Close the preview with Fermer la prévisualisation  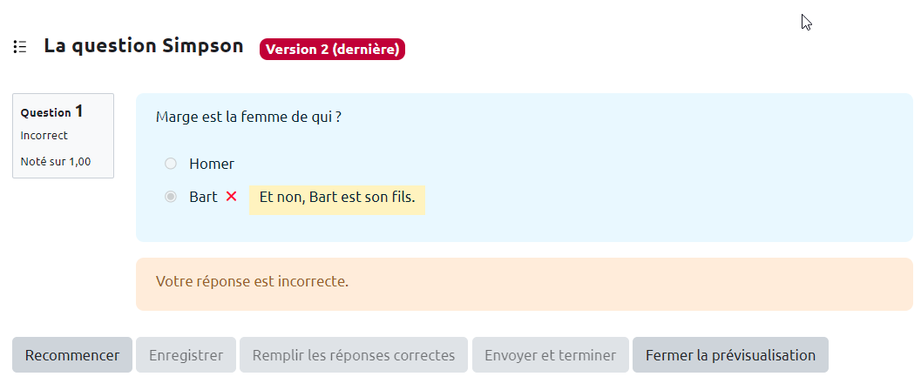(730, 355)
